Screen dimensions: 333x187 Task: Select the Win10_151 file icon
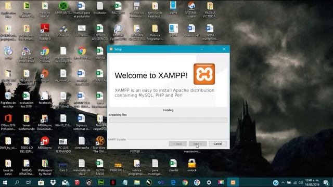pyautogui.click(x=63, y=121)
